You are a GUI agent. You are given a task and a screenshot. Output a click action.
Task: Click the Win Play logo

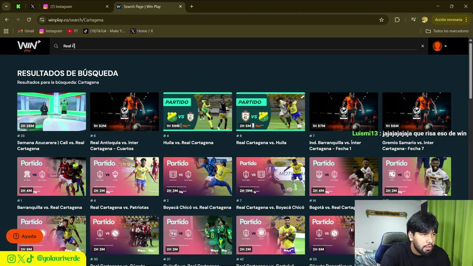pos(29,46)
